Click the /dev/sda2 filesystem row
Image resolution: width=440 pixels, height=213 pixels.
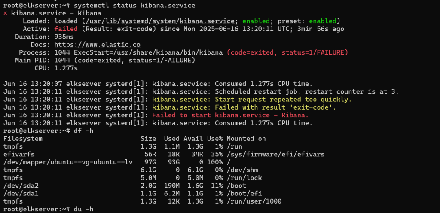tap(142, 186)
